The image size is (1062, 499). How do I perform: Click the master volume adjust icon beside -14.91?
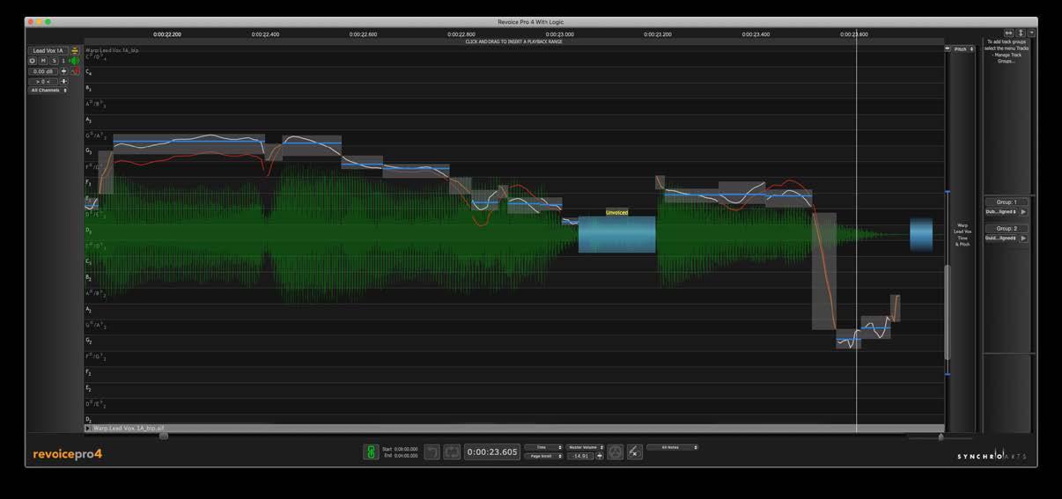click(600, 456)
